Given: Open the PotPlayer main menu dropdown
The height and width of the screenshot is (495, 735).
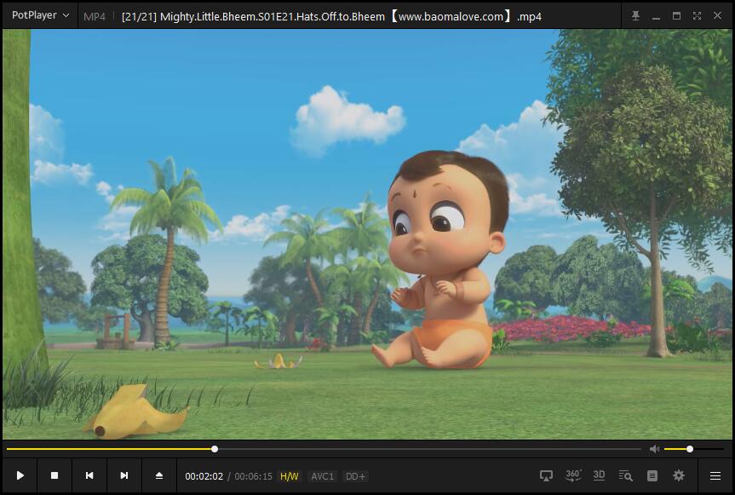Looking at the screenshot, I should point(40,15).
